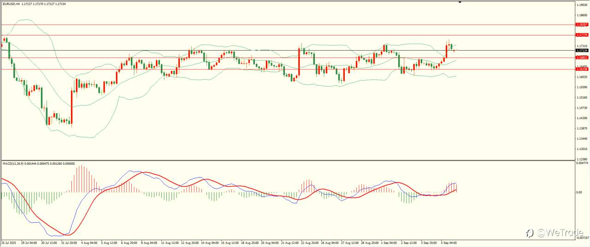
Task: Click the 15 Aug 12:00 time label
Action: (x=230, y=242)
